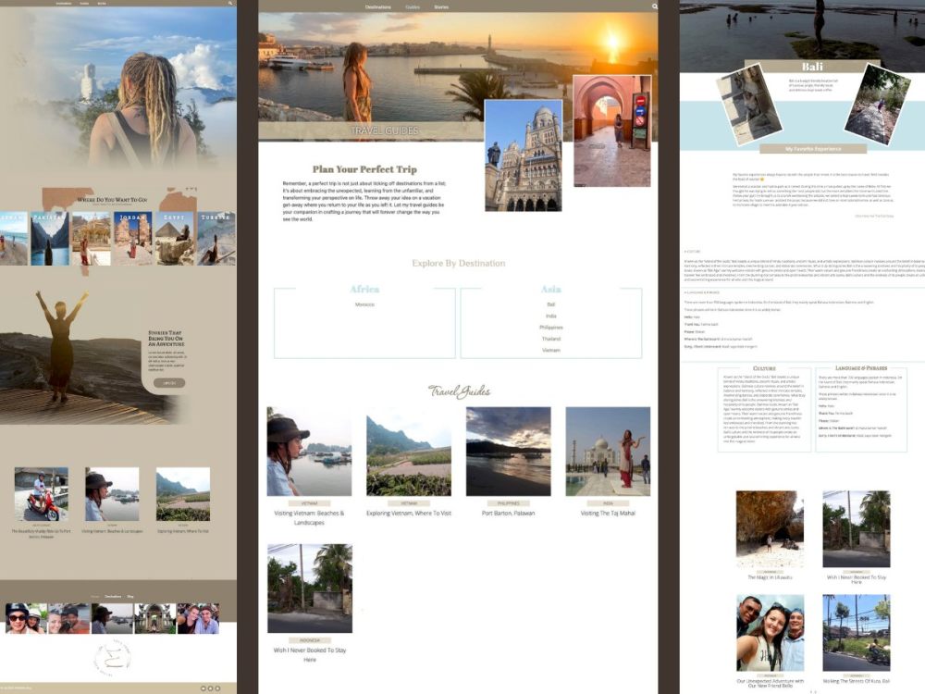Click Port Barton, Palawan title
This screenshot has height=694, width=925.
click(508, 514)
